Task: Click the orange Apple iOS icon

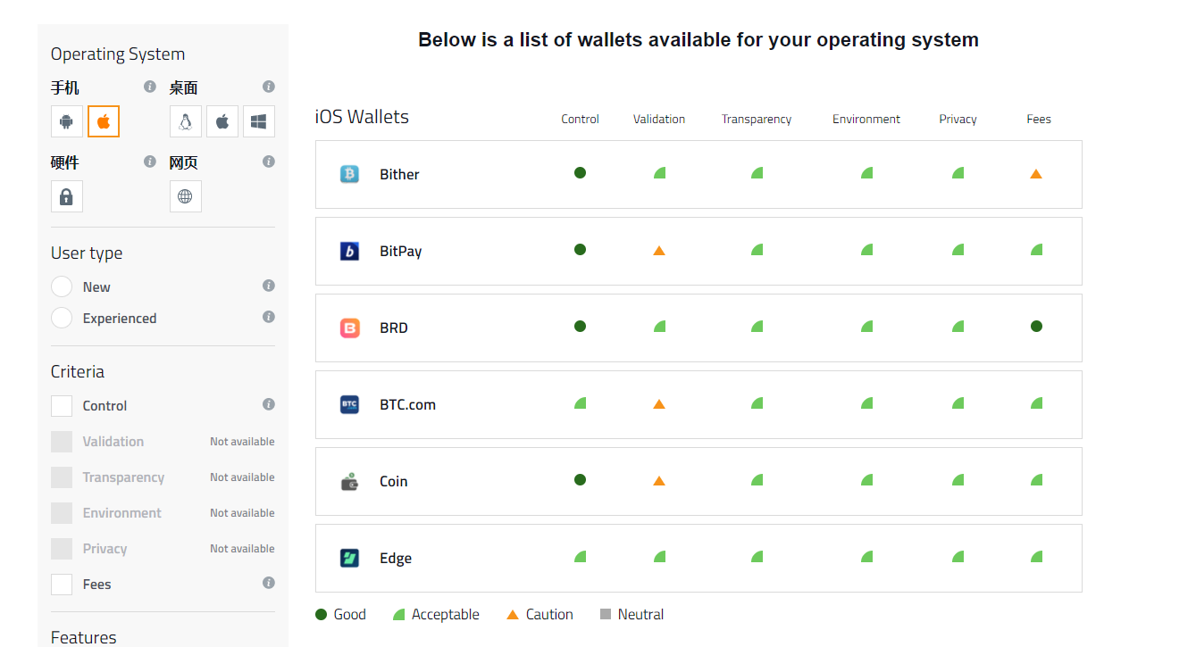Action: [x=104, y=121]
